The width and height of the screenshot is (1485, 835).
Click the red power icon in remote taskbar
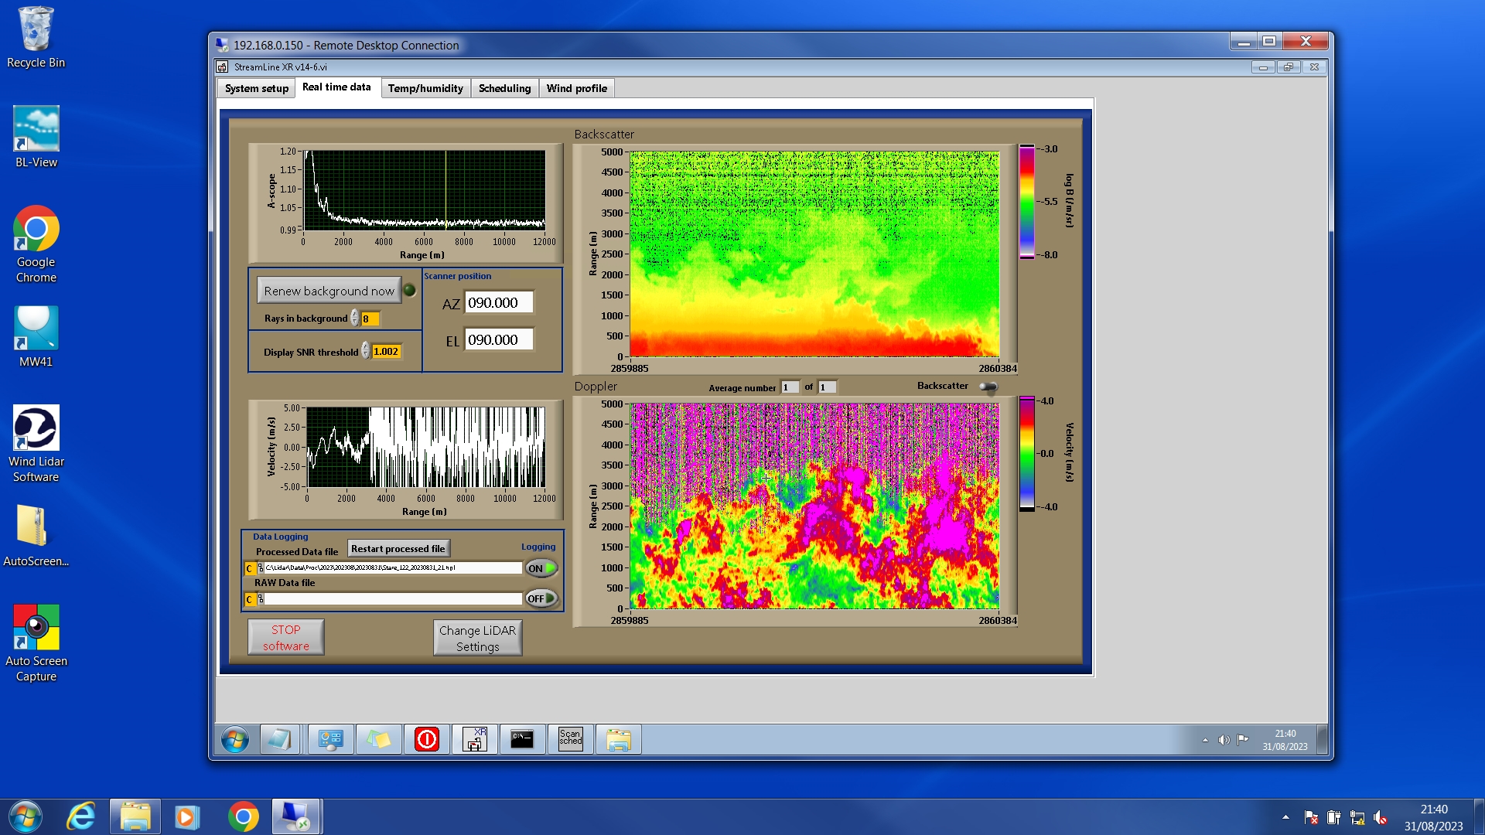click(x=426, y=740)
